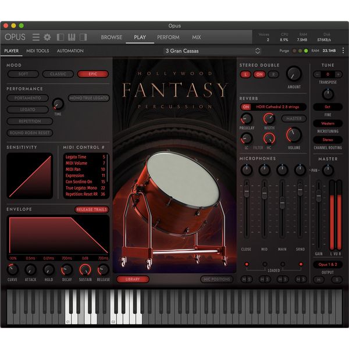This screenshot has width=349, height=349.
Task: Switch to the Browse page
Action: pos(112,37)
